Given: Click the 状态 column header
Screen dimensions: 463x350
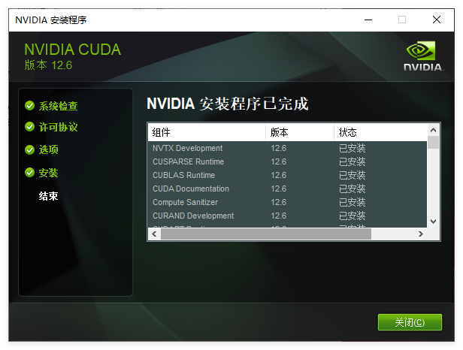Looking at the screenshot, I should (x=380, y=132).
